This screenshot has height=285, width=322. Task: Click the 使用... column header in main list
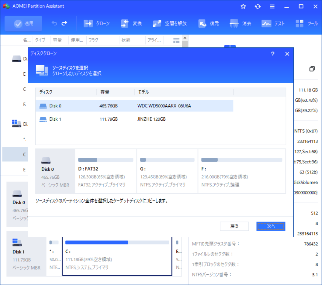[77, 40]
